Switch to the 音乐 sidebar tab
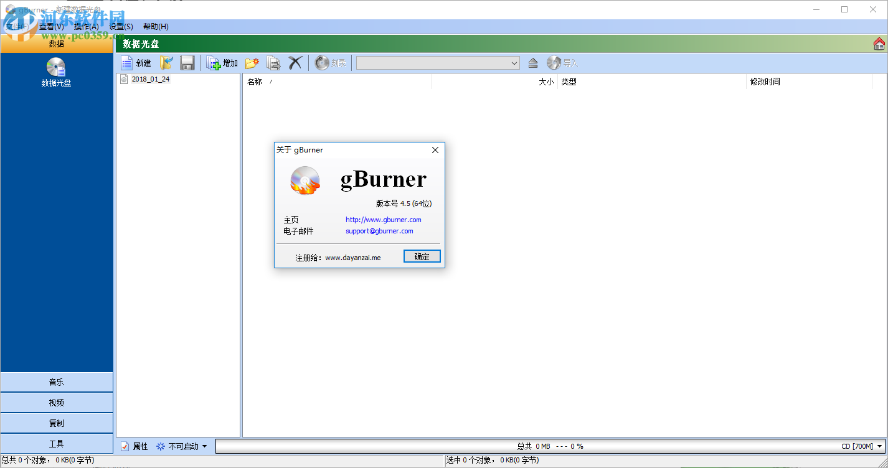The height and width of the screenshot is (468, 888). (57, 382)
